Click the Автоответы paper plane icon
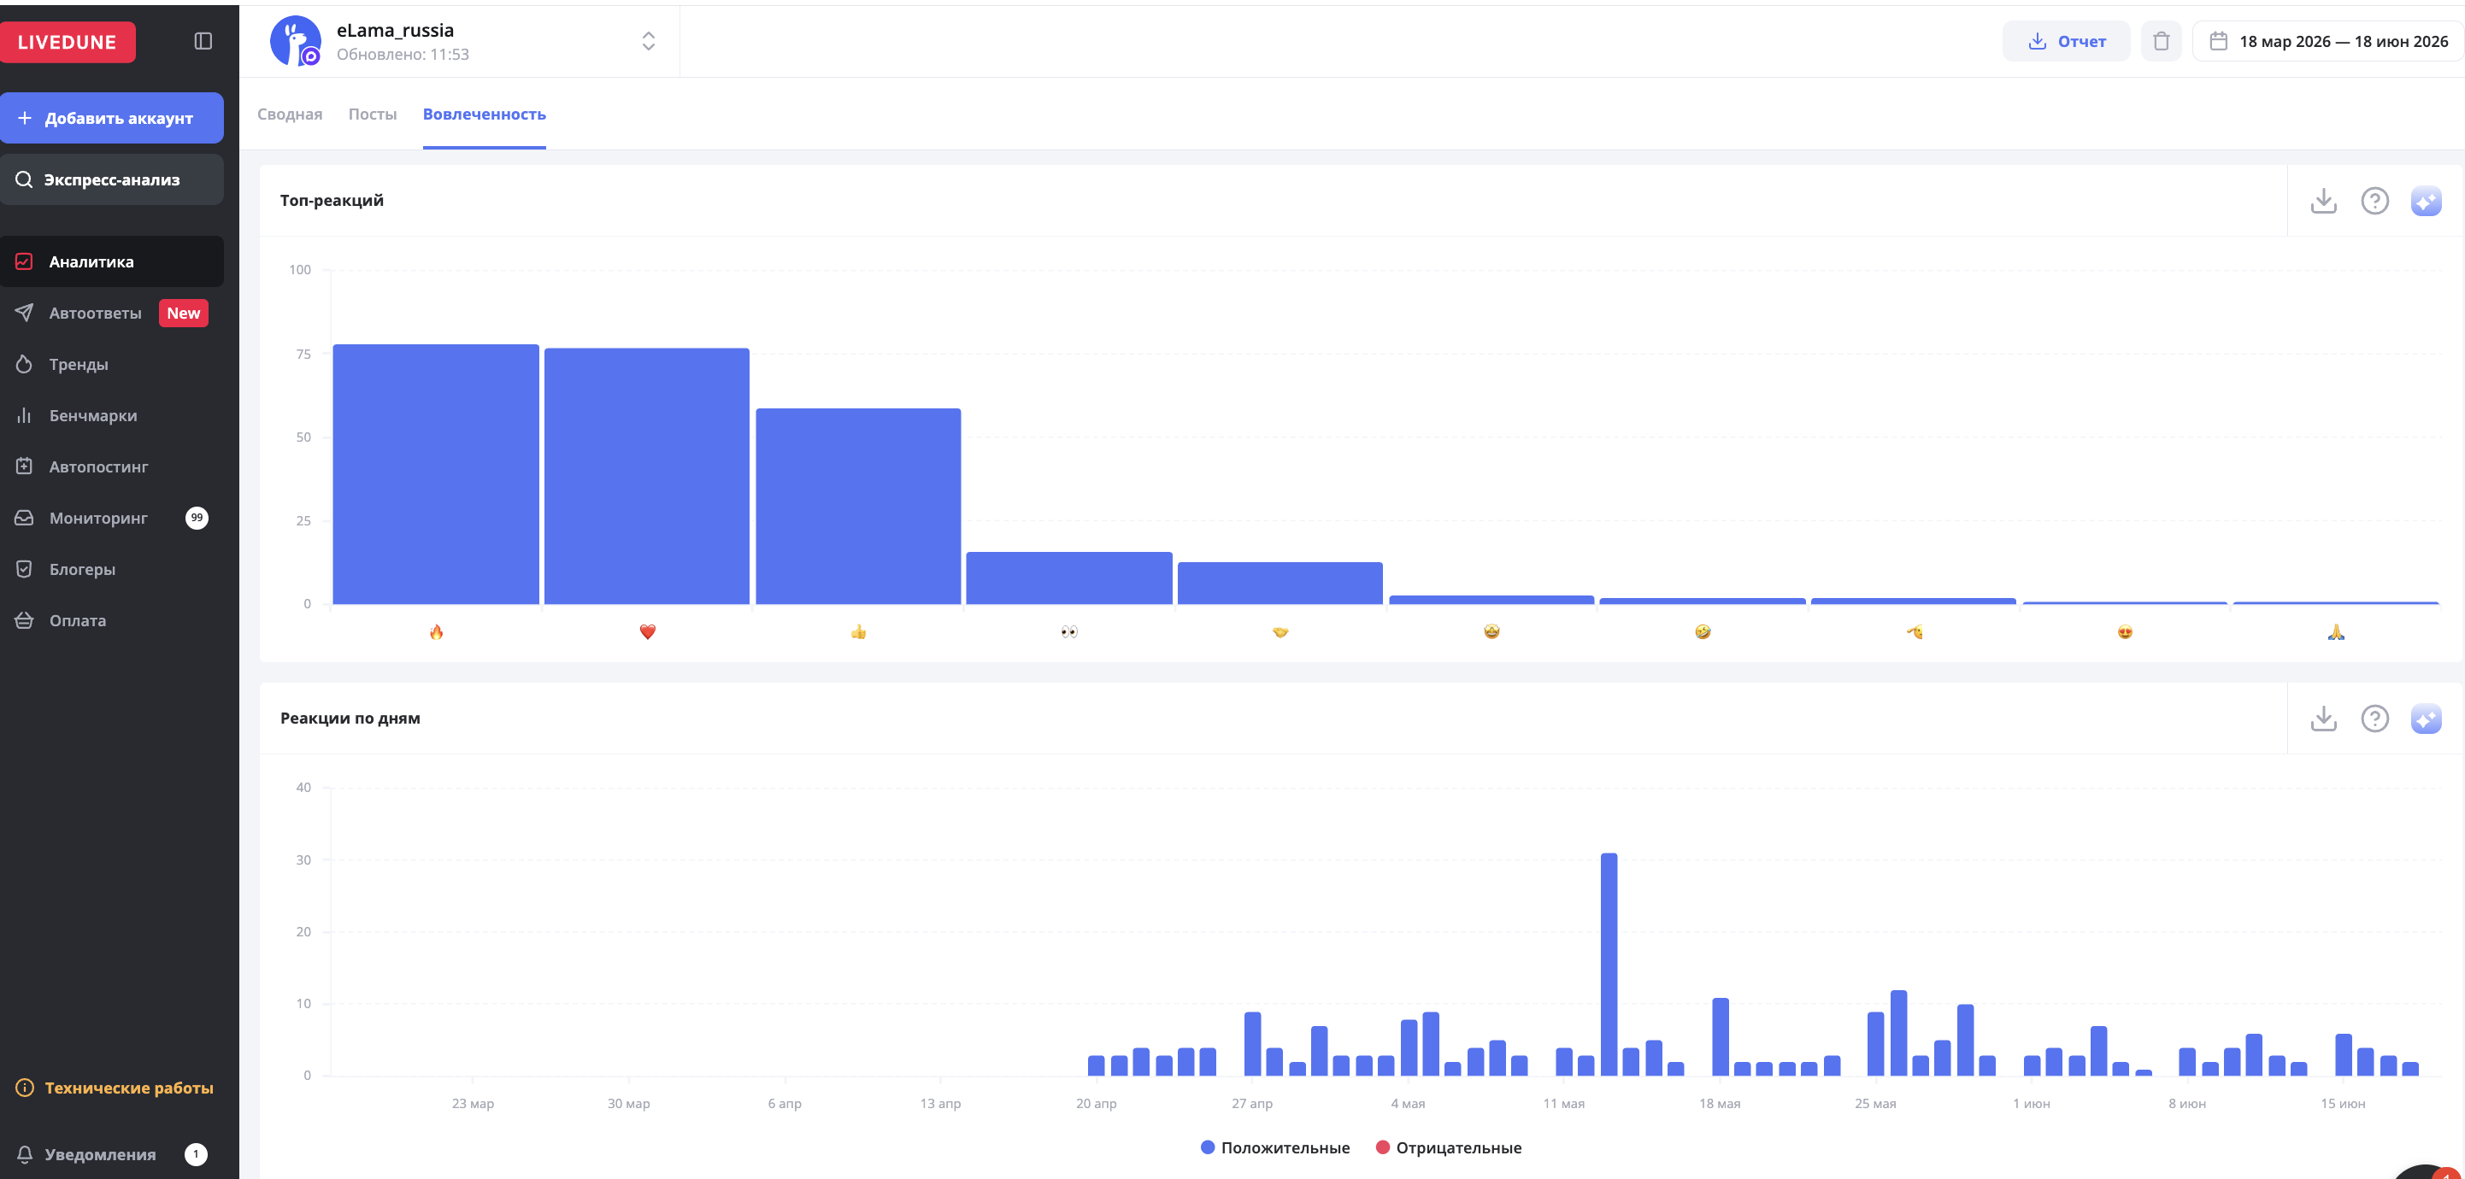 point(24,313)
